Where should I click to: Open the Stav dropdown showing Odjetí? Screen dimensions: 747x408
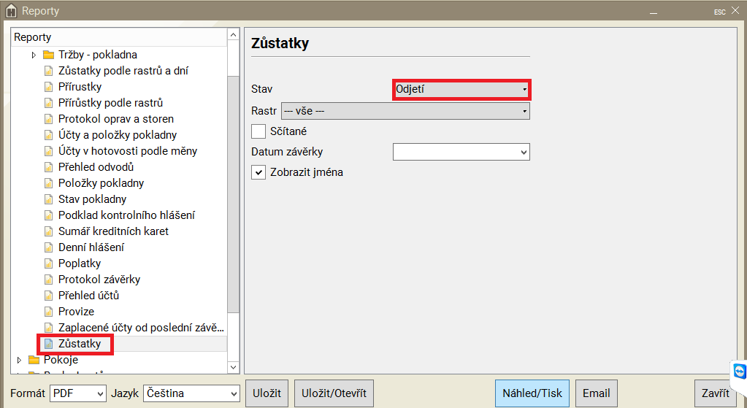tap(461, 89)
